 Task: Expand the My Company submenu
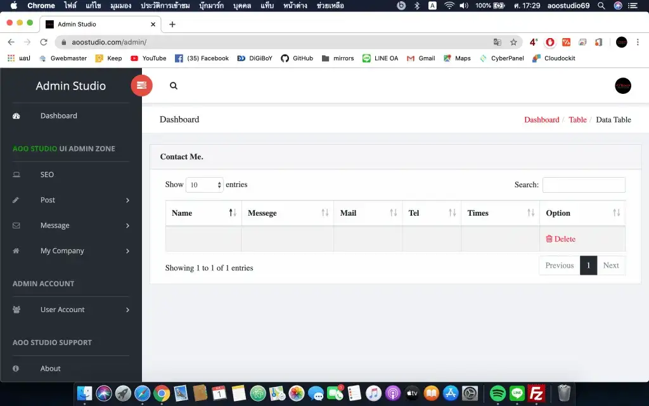click(127, 251)
